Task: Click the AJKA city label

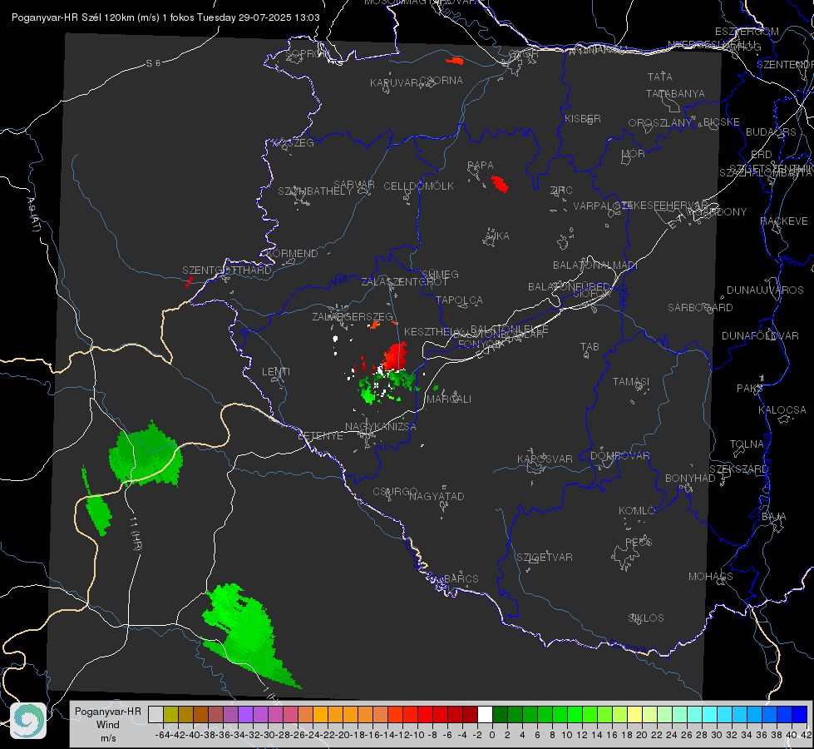Action: coord(497,236)
